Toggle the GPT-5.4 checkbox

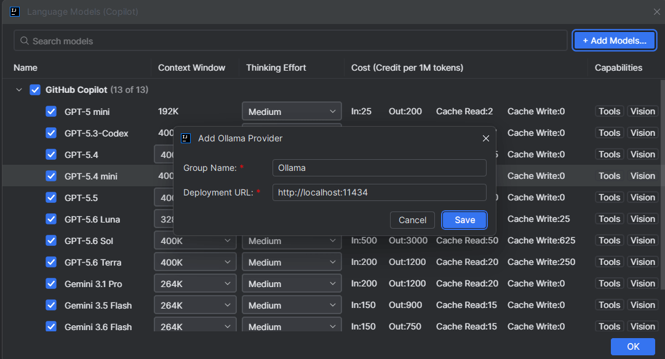coord(51,155)
